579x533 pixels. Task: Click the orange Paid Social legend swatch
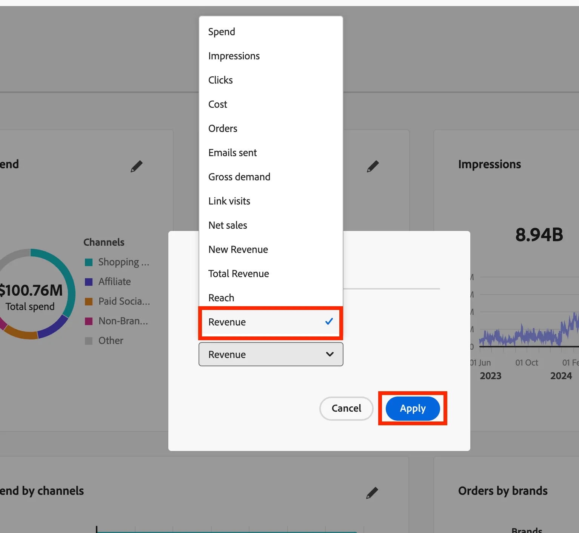pos(89,302)
